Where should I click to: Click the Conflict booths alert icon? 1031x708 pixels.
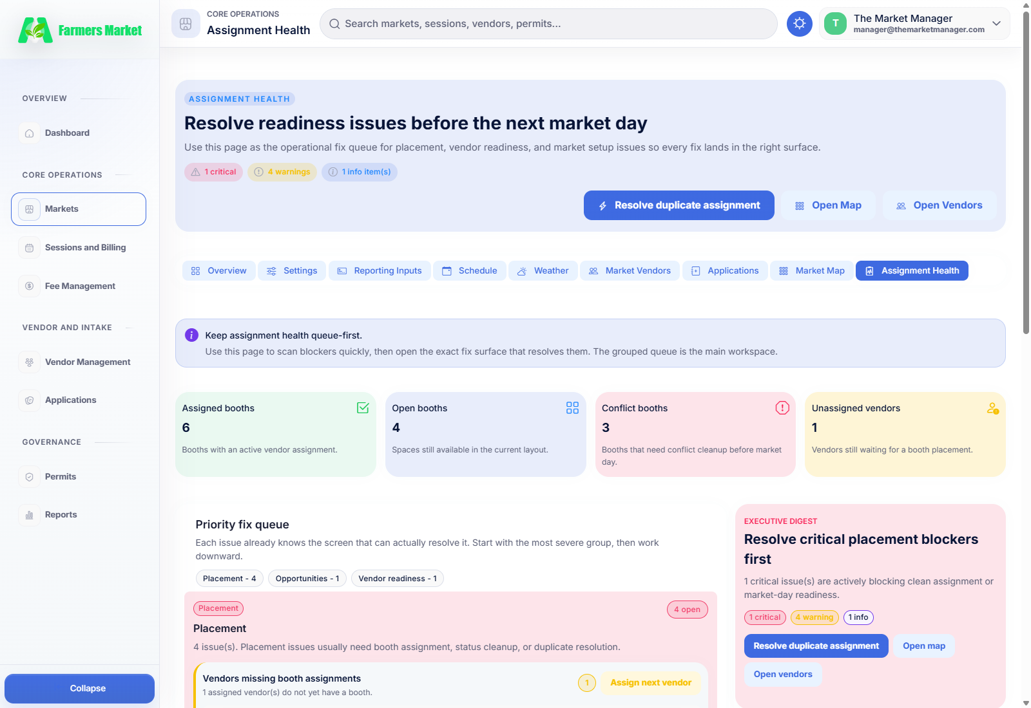tap(782, 407)
